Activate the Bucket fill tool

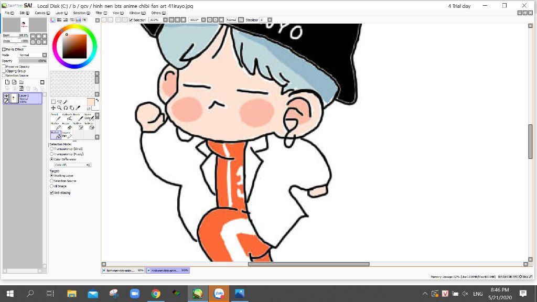click(x=55, y=135)
